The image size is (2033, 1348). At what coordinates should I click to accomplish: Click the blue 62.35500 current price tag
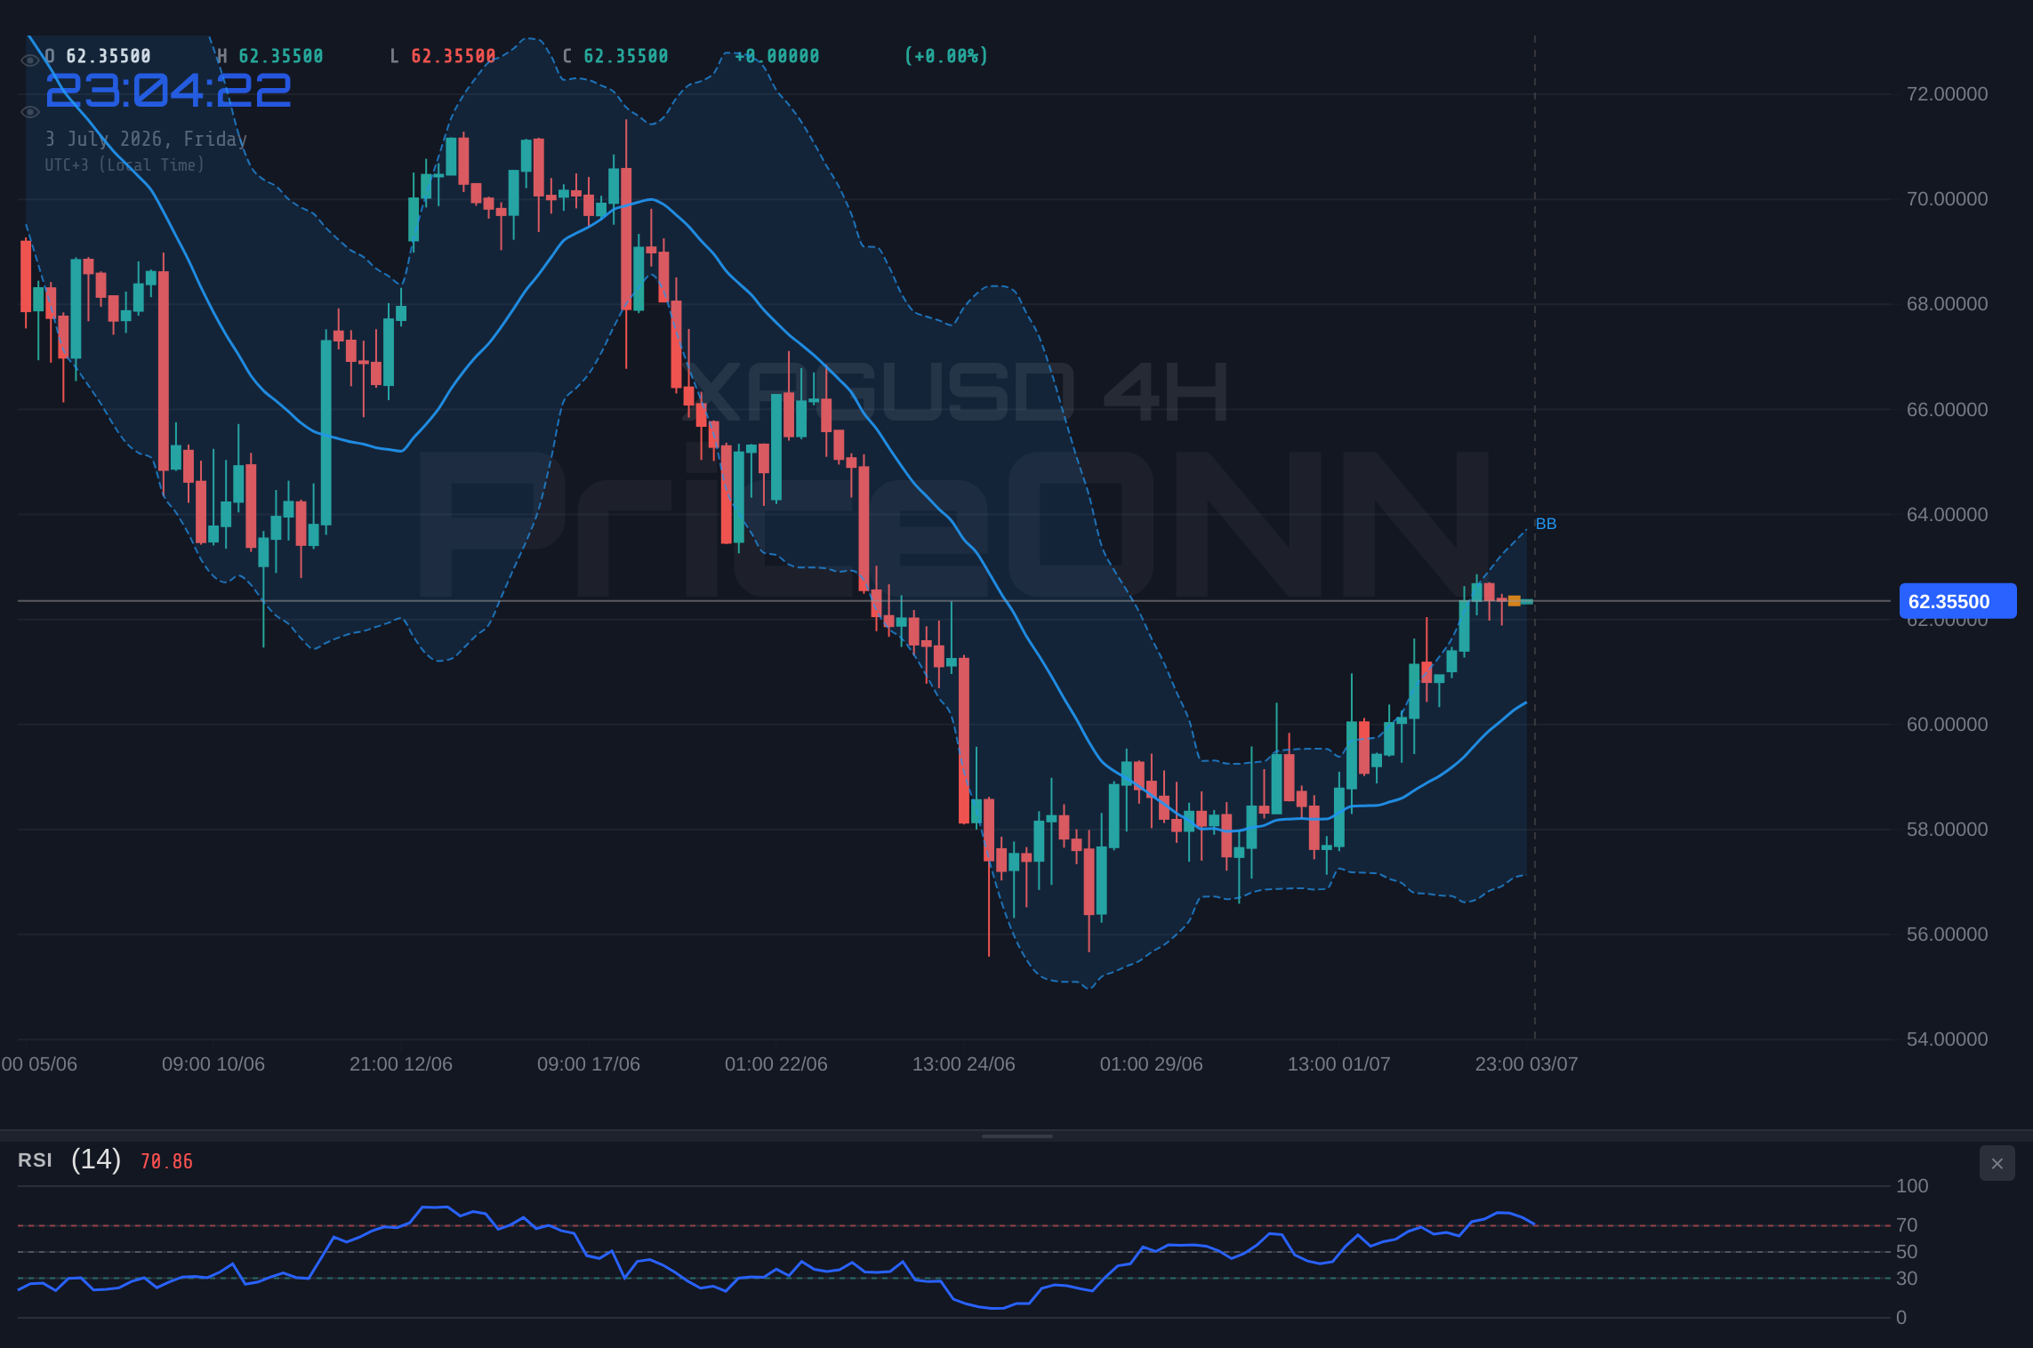click(1957, 601)
